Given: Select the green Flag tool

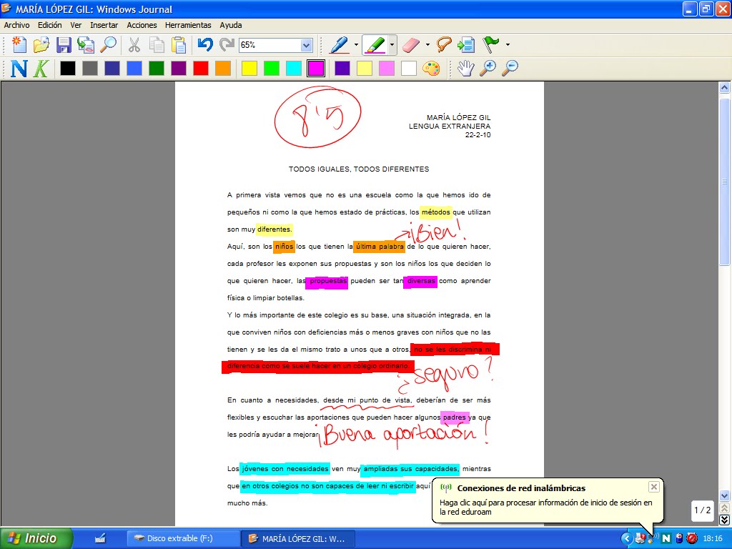Looking at the screenshot, I should tap(490, 45).
